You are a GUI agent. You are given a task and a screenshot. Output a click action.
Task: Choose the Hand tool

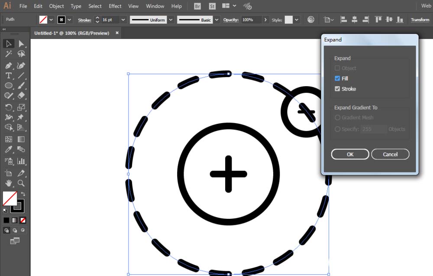tap(8, 183)
